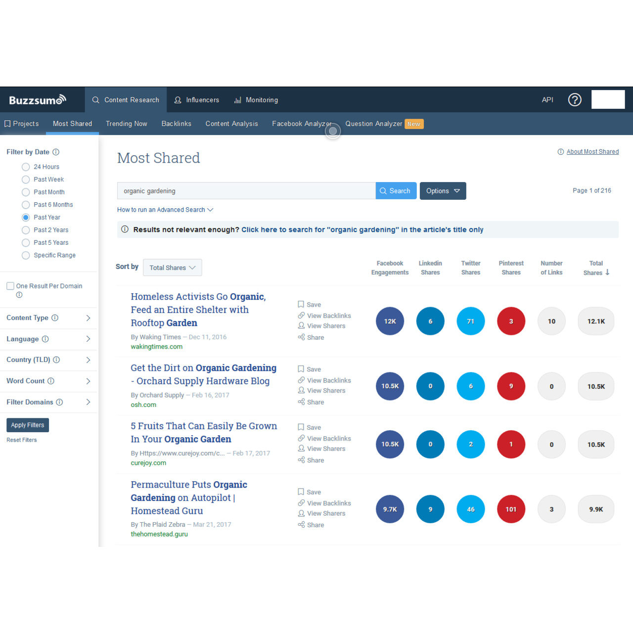Click View Sharers icon on the curejoy.com article
This screenshot has width=633, height=633.
click(301, 449)
